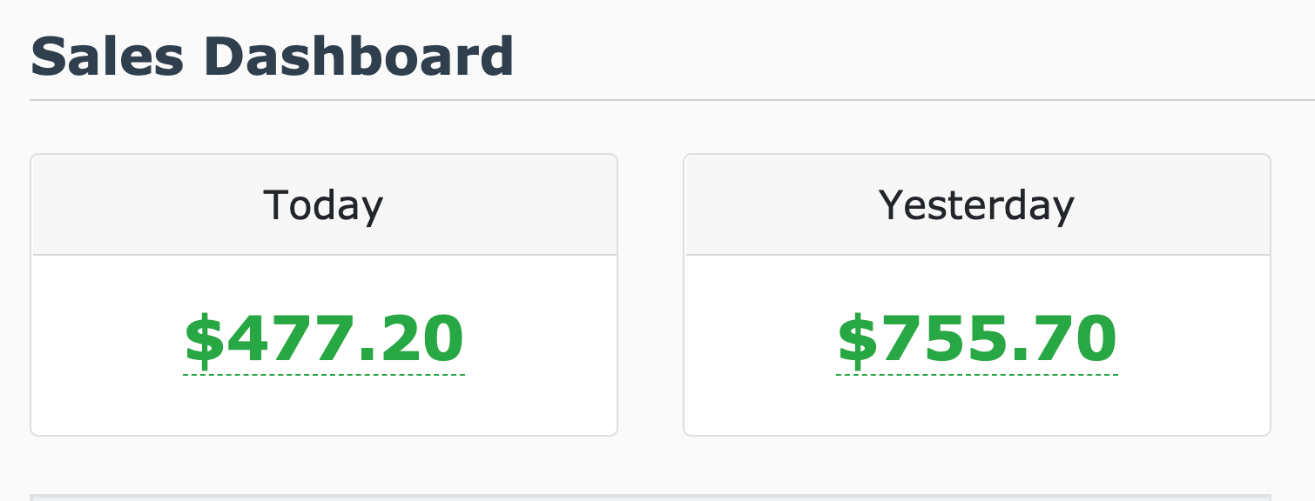Screen dimensions: 1315x501
Task: Click the word "Dashboard" in the title
Action: 358,57
